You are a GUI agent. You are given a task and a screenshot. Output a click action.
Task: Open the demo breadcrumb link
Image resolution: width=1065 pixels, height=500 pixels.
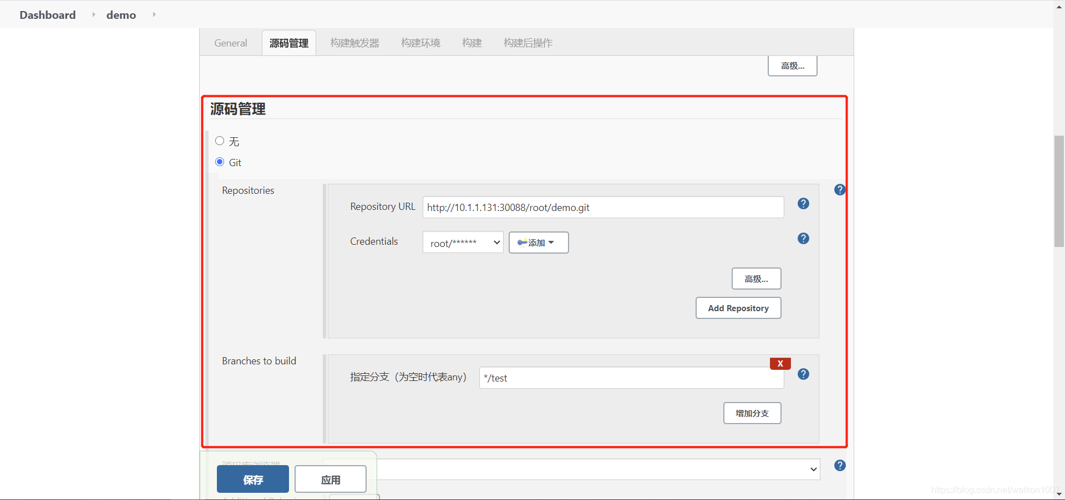click(x=121, y=15)
